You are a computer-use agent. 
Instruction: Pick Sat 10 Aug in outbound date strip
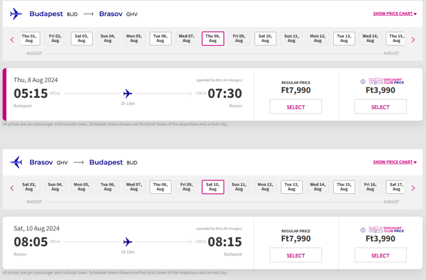pyautogui.click(x=265, y=38)
